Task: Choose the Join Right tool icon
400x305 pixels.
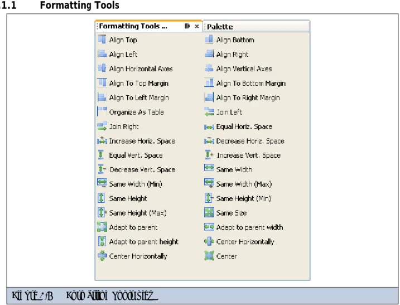Action: [x=102, y=126]
